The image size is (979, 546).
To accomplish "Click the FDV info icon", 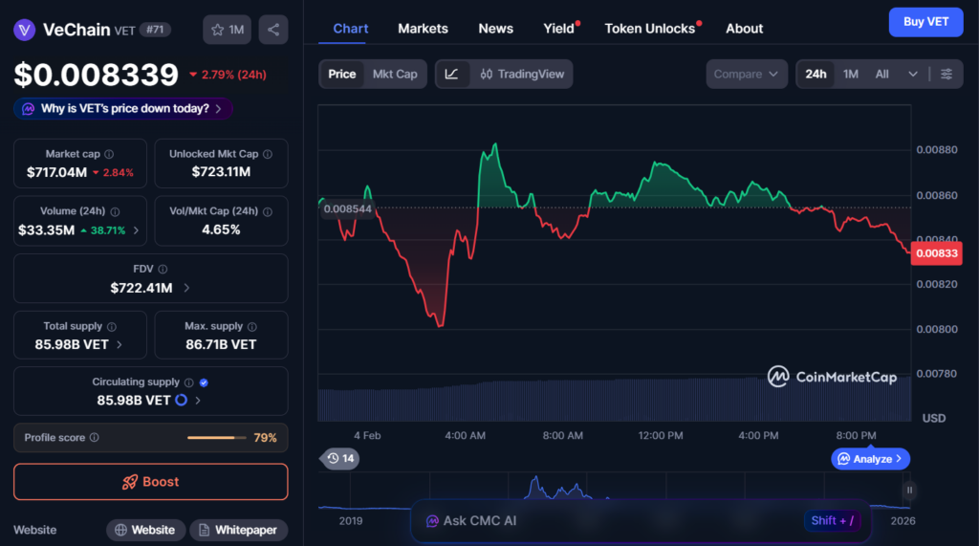I will [x=163, y=270].
